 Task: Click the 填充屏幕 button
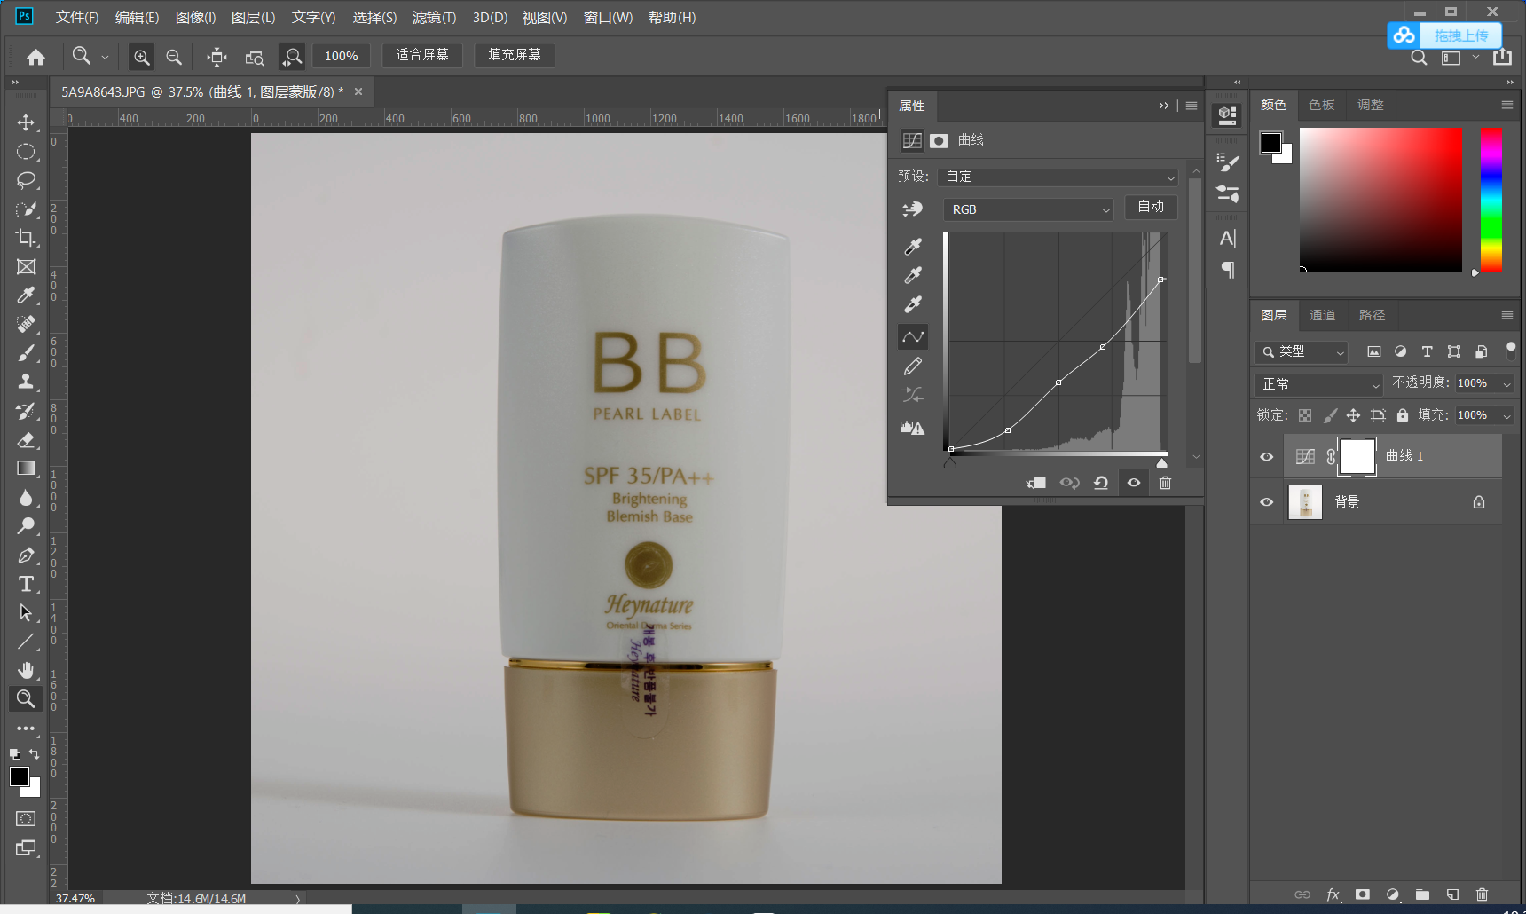coord(515,55)
